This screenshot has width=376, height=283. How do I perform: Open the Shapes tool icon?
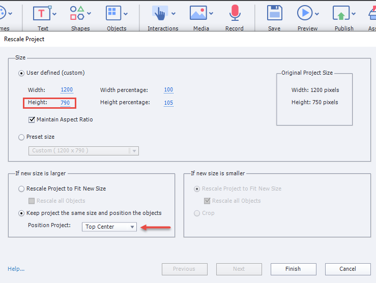pos(77,13)
